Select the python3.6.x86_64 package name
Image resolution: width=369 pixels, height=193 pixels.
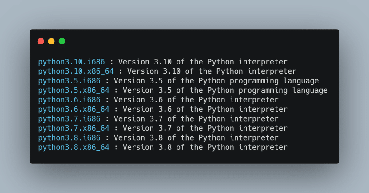[x=74, y=110]
